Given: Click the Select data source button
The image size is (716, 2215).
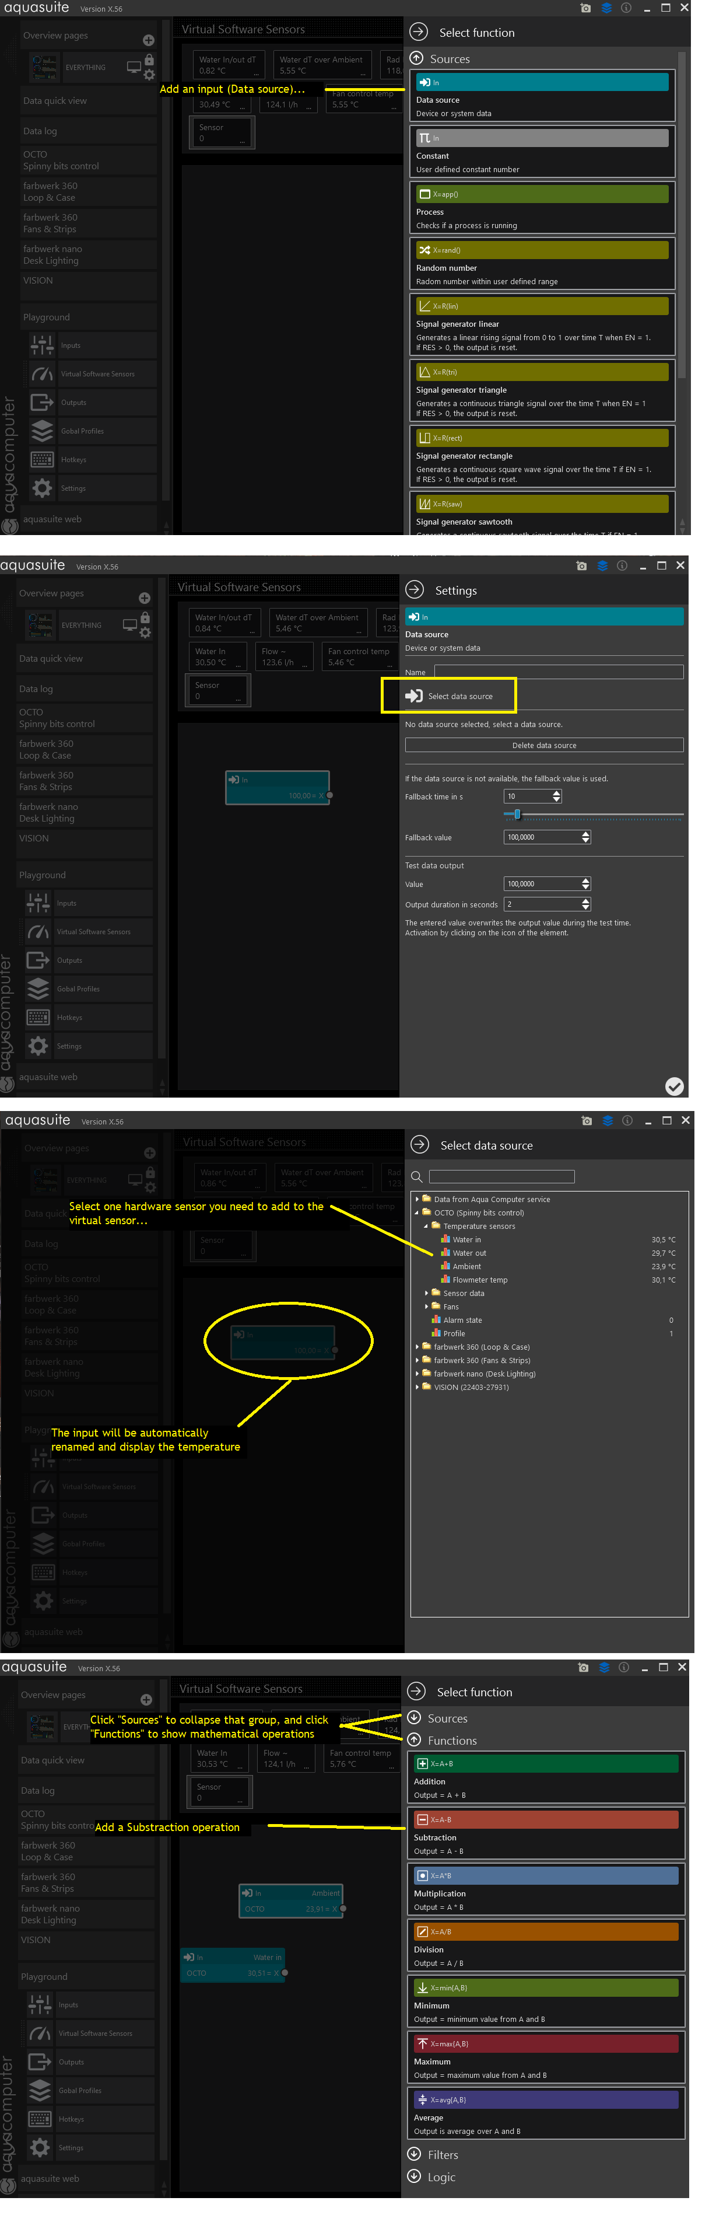Looking at the screenshot, I should click(450, 696).
